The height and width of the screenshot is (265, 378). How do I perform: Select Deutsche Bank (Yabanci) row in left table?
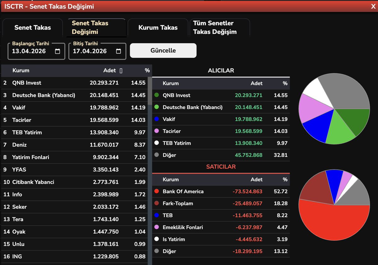pos(74,95)
